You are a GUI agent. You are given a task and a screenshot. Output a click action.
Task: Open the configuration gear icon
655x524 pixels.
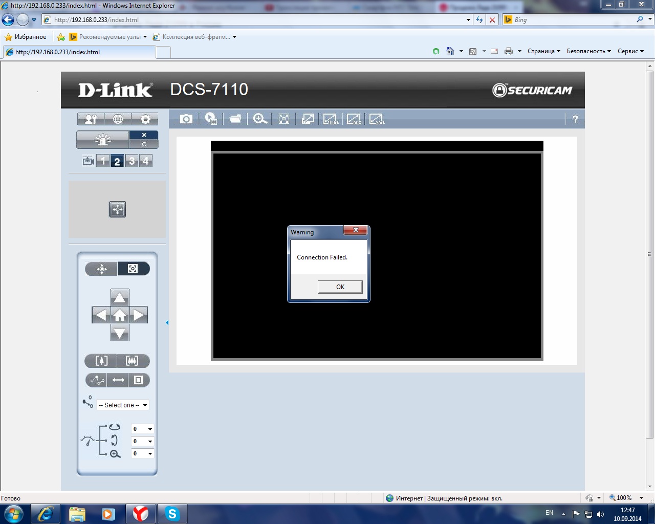[x=145, y=119]
